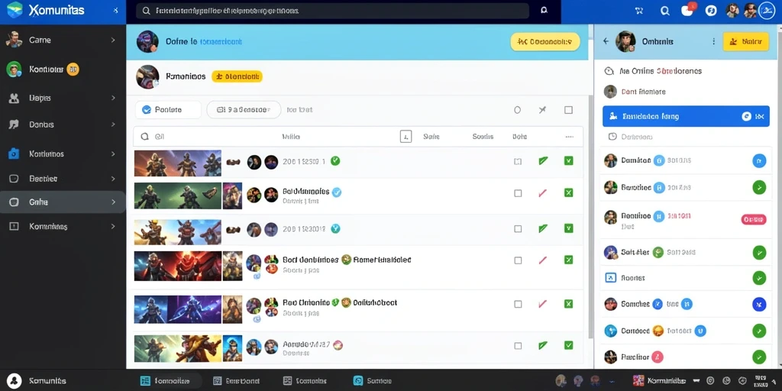Open the Komunitas profile at the bottom left
This screenshot has width=782, height=391.
pos(37,381)
